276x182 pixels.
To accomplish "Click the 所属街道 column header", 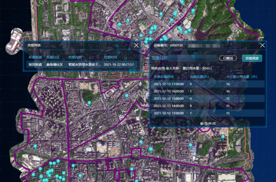I will pos(35,57).
